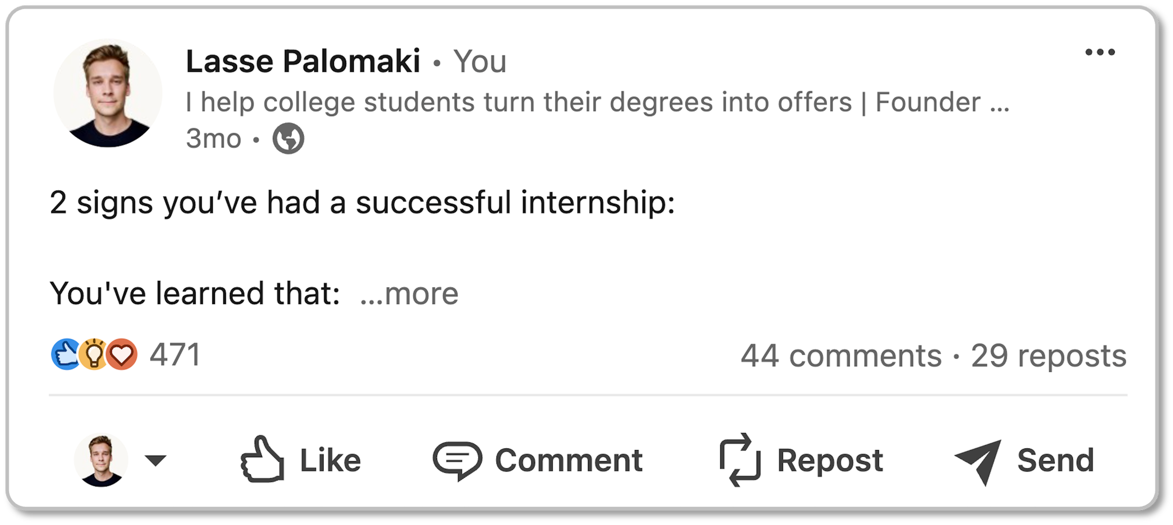Expand the react-as identity dropdown arrow
The width and height of the screenshot is (1173, 525).
tap(155, 460)
